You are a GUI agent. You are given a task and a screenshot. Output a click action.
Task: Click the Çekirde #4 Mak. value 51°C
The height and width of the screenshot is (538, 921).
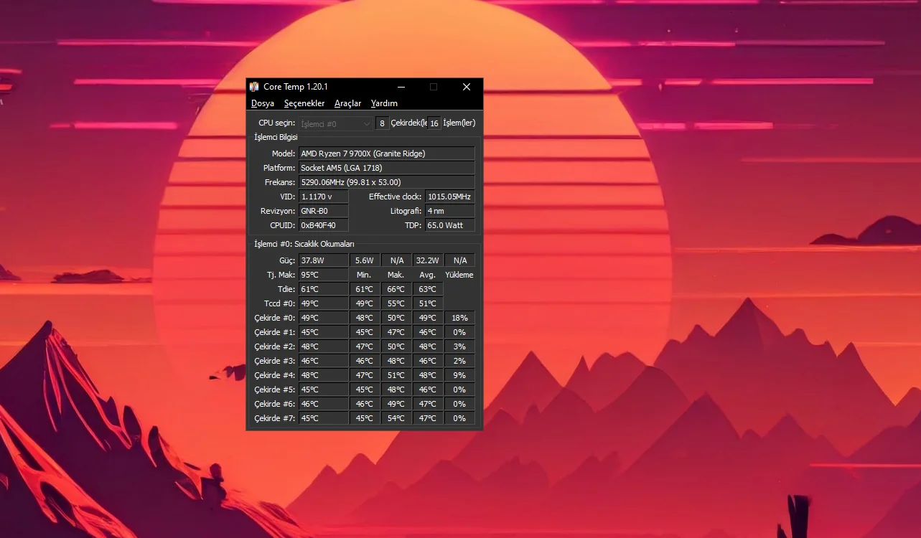396,375
